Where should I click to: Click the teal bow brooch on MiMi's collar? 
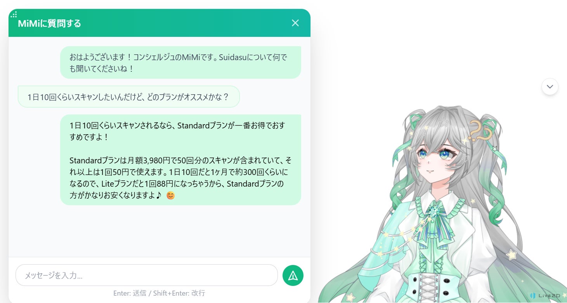[434, 211]
